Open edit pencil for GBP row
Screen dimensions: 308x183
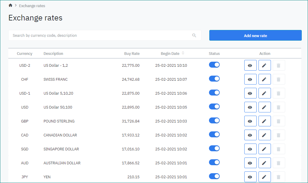(264, 121)
